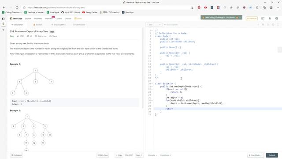282x159 pixels.
Task: Open the Contribute dropdown
Action: [166, 155]
